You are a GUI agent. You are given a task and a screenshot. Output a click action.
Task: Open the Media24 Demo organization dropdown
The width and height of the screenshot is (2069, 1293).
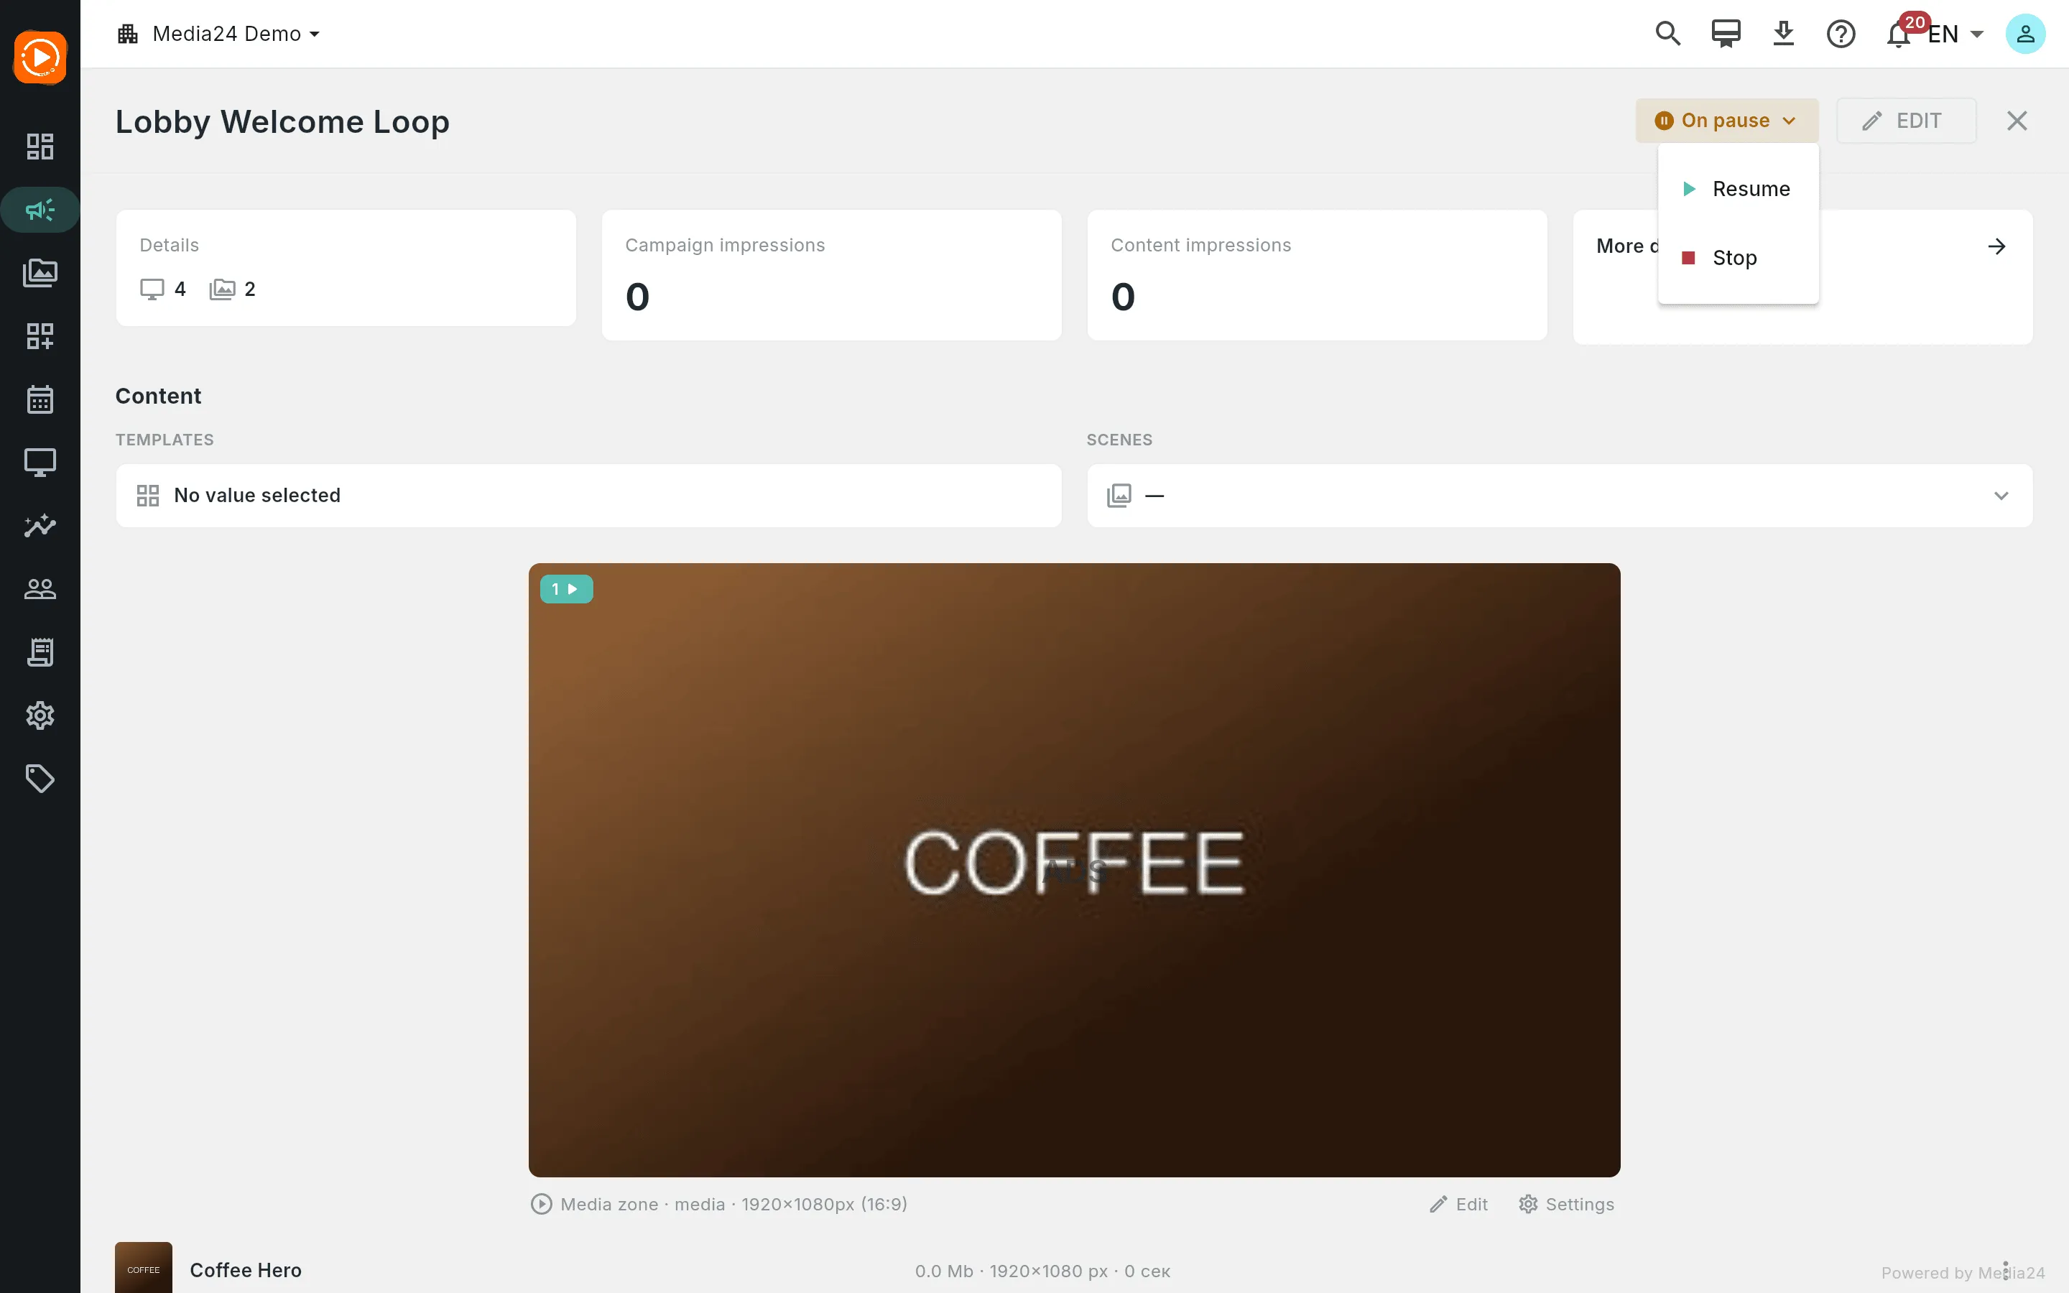[219, 33]
